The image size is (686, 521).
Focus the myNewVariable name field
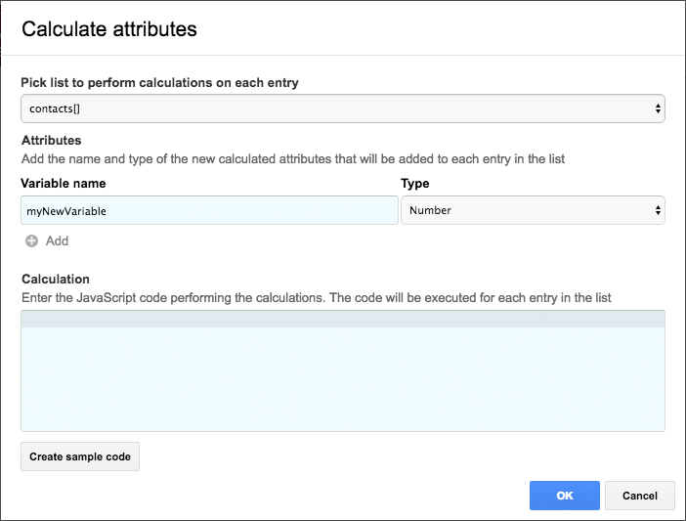pyautogui.click(x=209, y=210)
